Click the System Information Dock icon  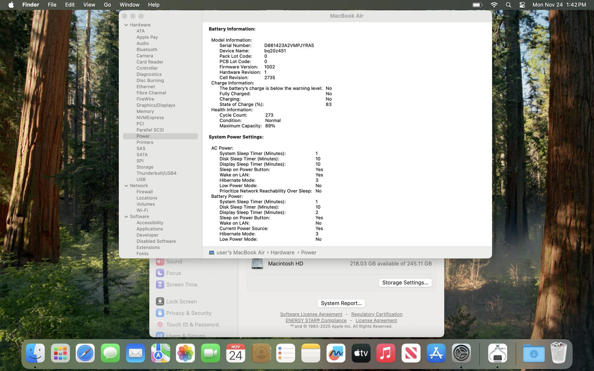coord(497,353)
